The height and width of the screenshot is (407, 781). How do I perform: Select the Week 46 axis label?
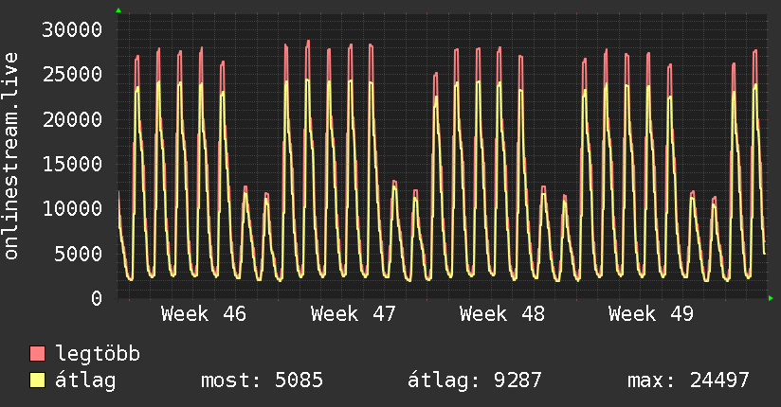click(203, 314)
